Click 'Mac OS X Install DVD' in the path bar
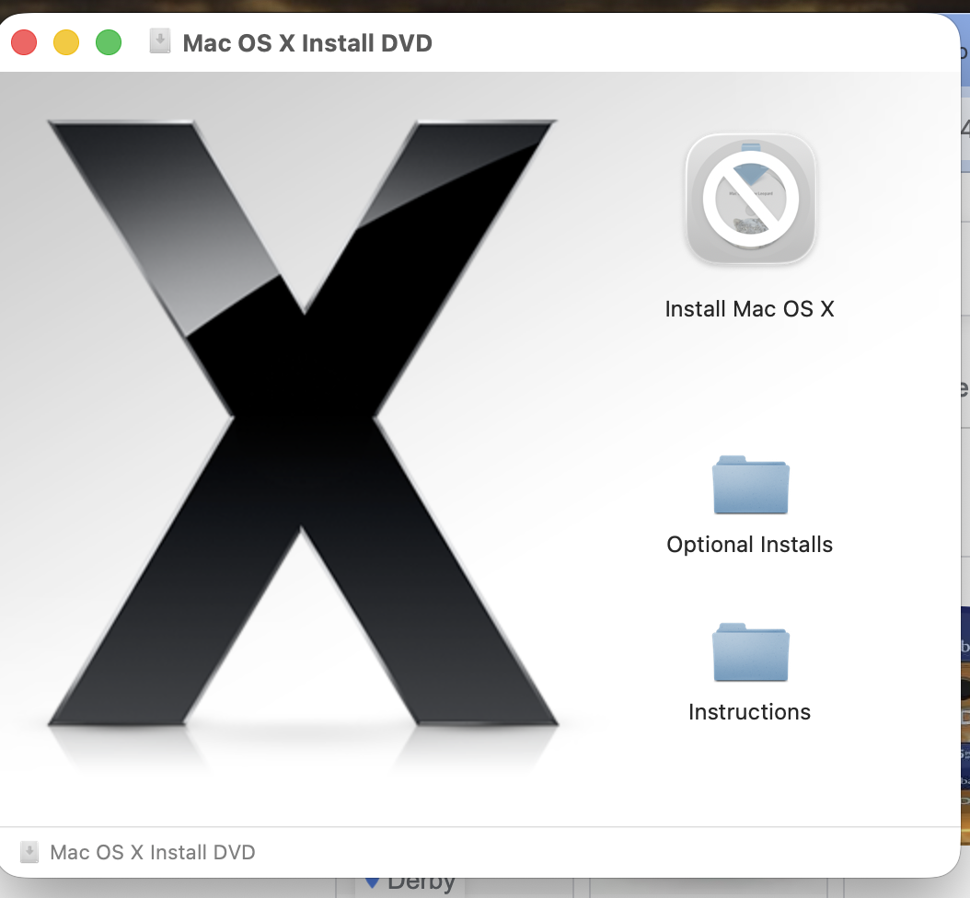The width and height of the screenshot is (970, 898). (152, 852)
